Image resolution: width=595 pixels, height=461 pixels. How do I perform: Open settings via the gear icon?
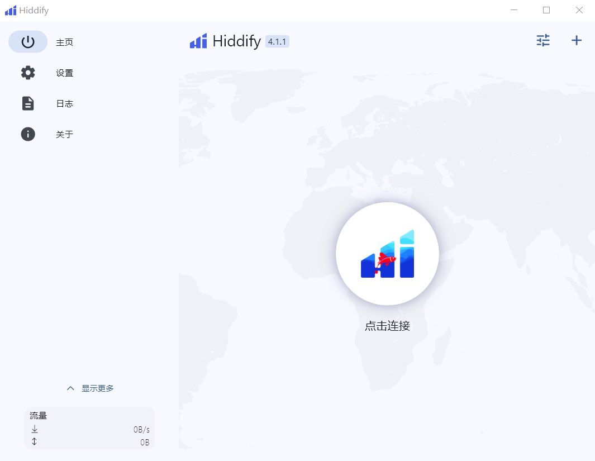(28, 73)
